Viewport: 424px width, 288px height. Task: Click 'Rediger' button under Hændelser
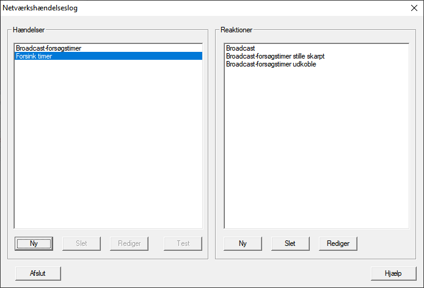[130, 243]
